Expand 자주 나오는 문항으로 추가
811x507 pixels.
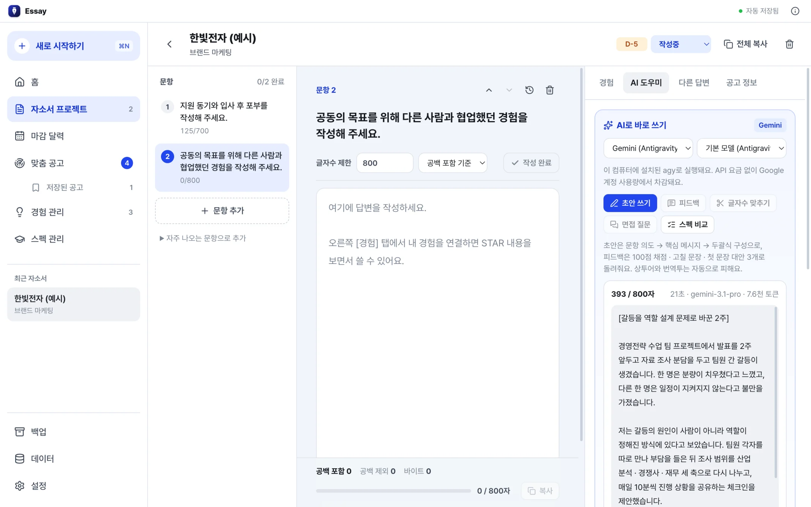click(x=203, y=238)
